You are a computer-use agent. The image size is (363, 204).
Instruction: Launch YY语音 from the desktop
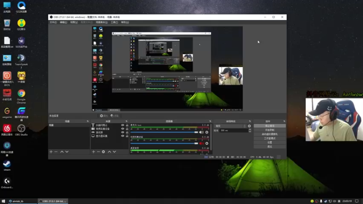[21, 78]
